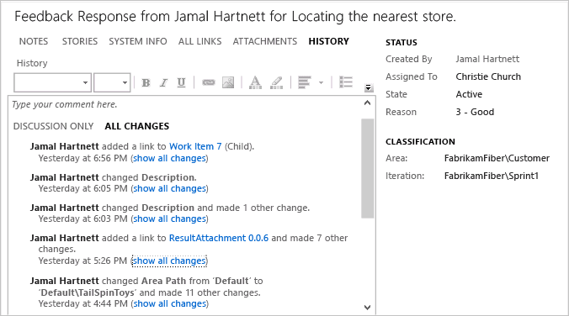Expand the toolbar overflow options arrow

pos(368,87)
